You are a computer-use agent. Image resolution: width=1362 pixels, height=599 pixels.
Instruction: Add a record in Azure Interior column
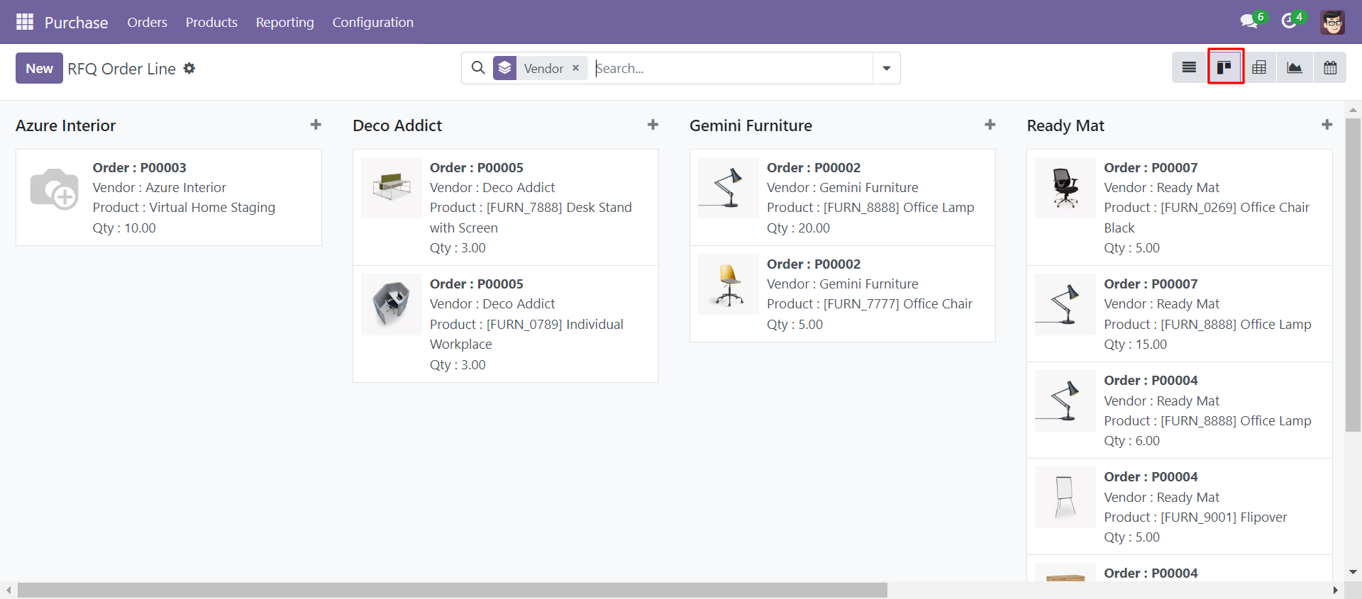[x=316, y=125]
